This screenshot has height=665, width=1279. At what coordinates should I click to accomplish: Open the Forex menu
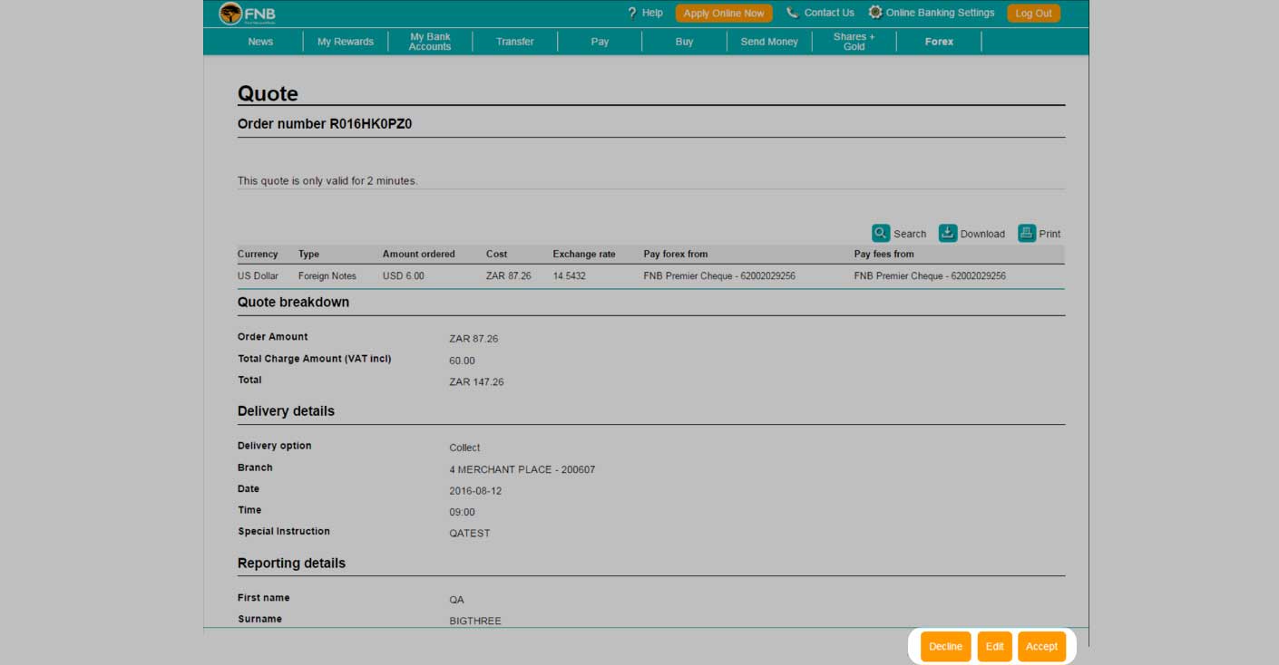pyautogui.click(x=939, y=42)
